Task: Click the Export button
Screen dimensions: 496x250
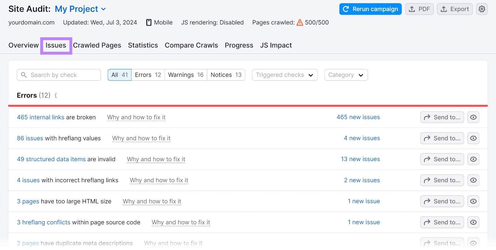Action: 454,9
